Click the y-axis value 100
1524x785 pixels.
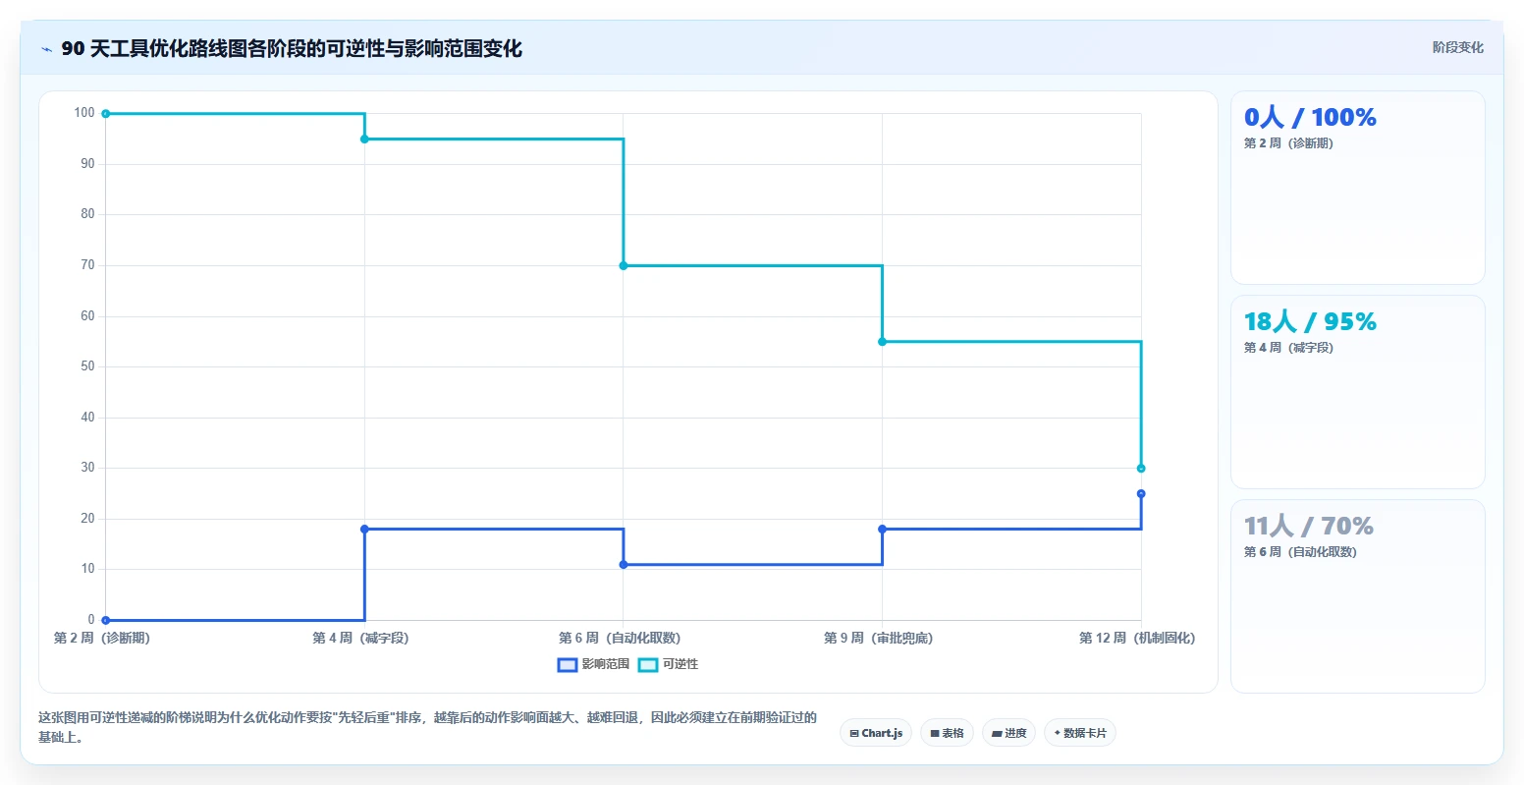tap(84, 113)
